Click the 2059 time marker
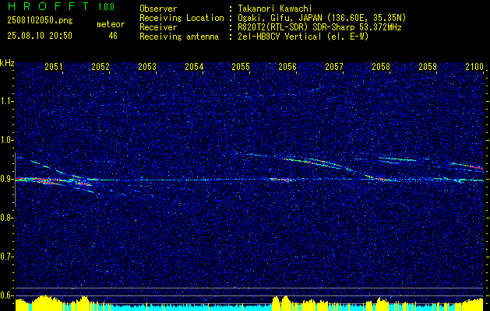The width and height of the screenshot is (490, 311). pyautogui.click(x=428, y=67)
